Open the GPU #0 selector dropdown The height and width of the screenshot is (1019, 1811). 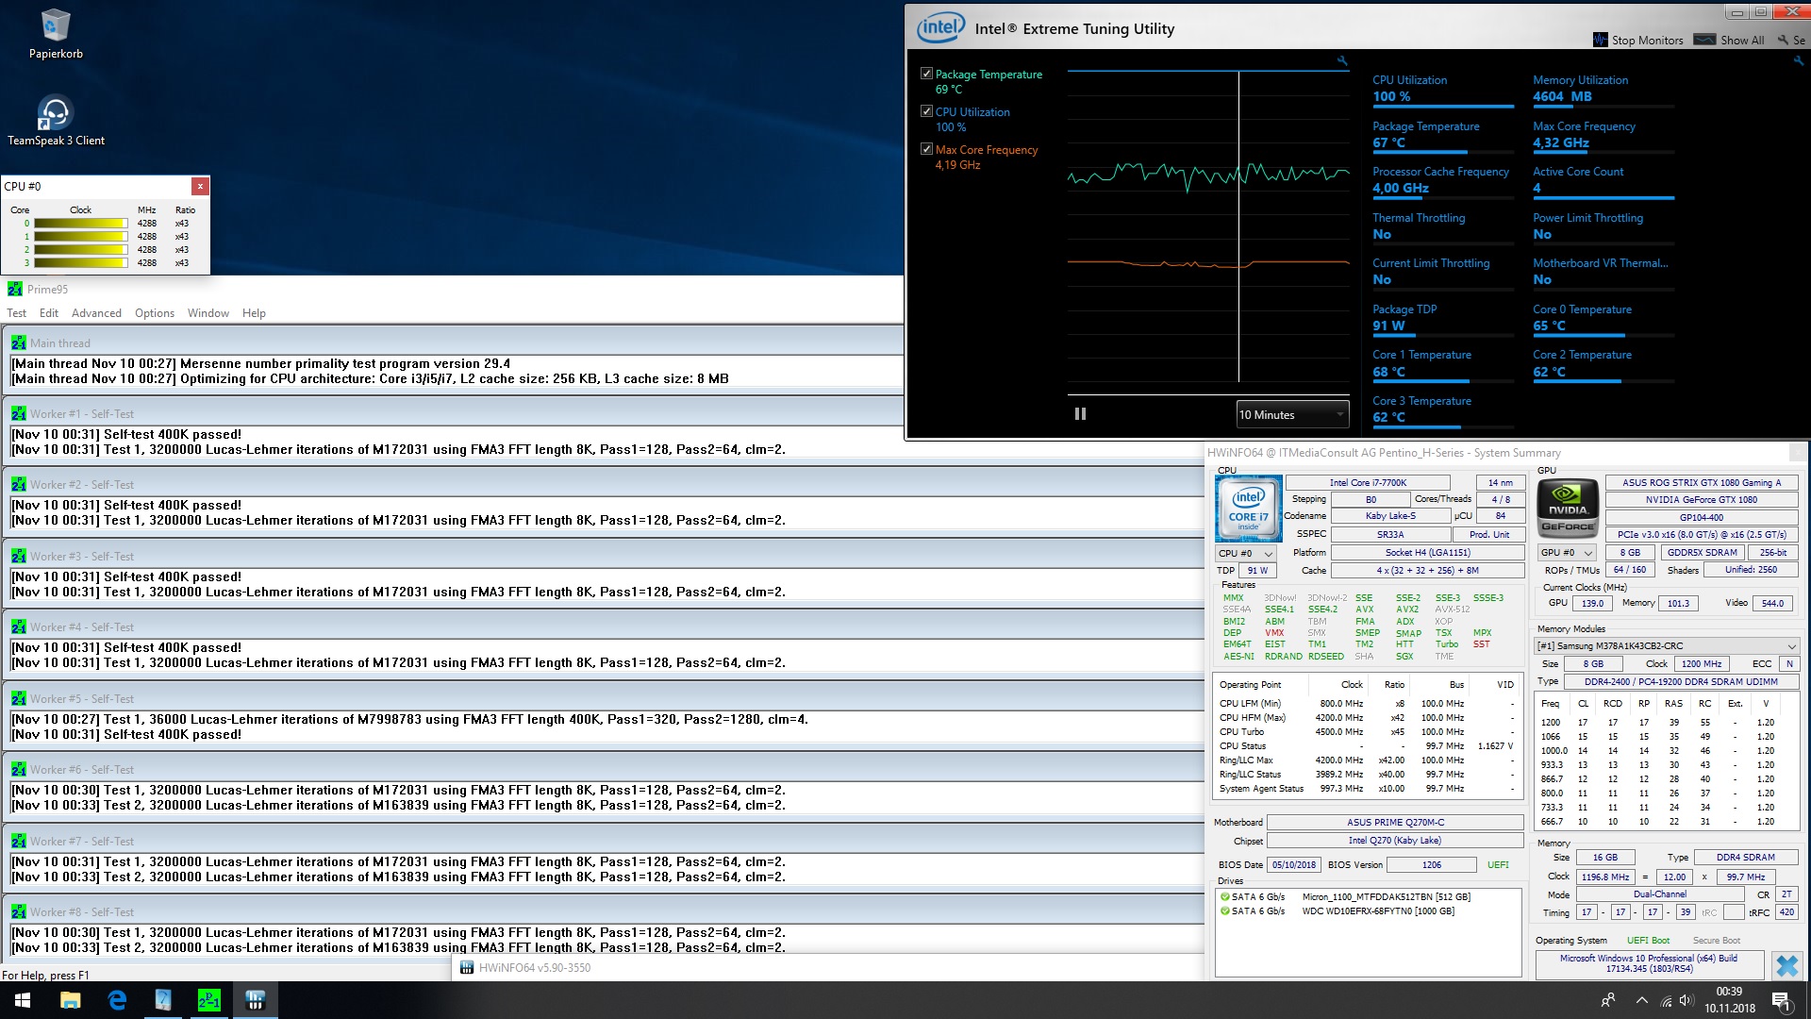pyautogui.click(x=1566, y=553)
